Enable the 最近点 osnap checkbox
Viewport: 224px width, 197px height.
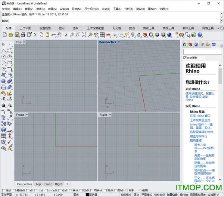tap(14, 190)
